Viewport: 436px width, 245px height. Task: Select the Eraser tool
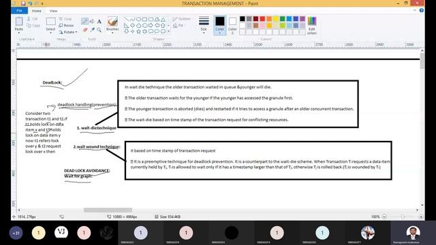[x=84, y=30]
